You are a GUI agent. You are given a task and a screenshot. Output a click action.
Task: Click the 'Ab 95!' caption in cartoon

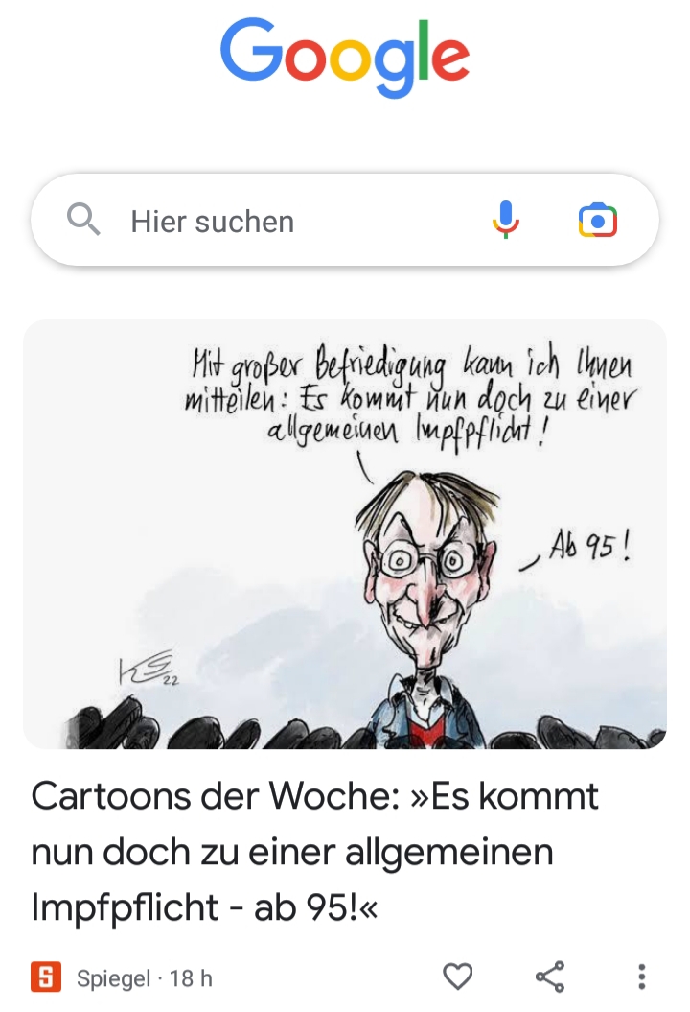click(x=589, y=547)
